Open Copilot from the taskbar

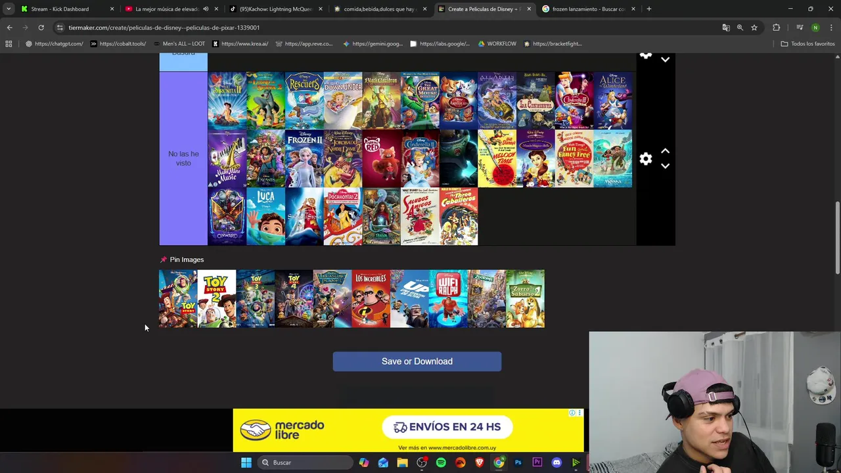(363, 462)
